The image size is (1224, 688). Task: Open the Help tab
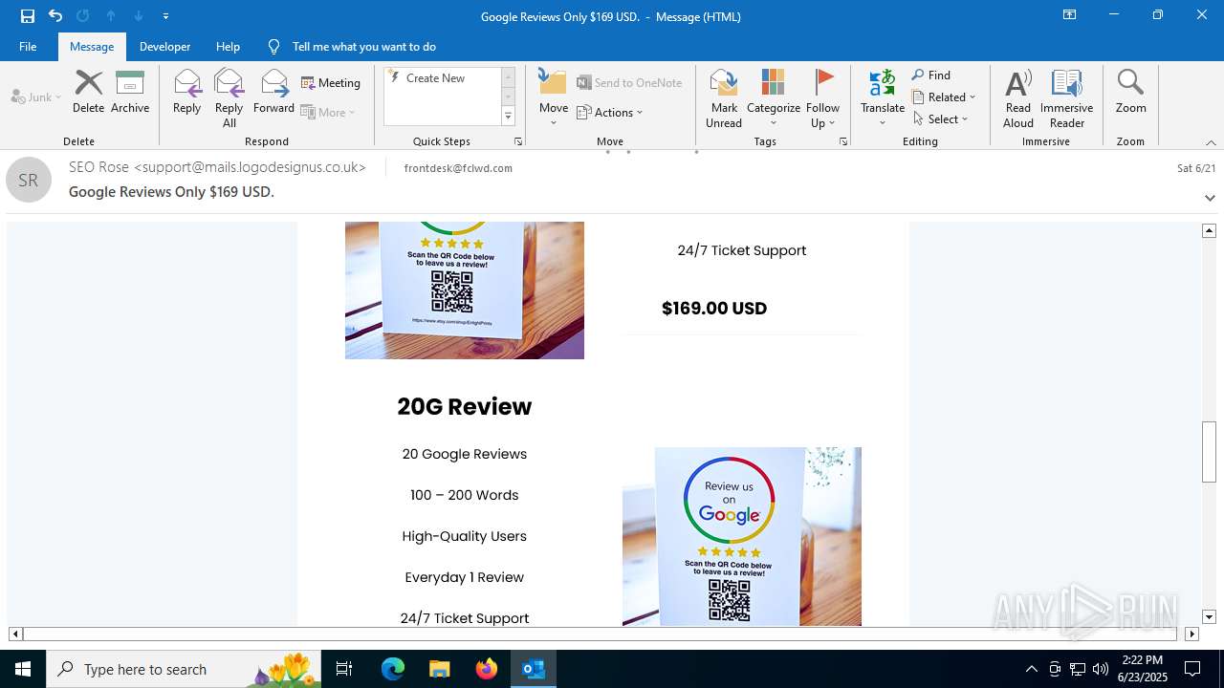228,47
